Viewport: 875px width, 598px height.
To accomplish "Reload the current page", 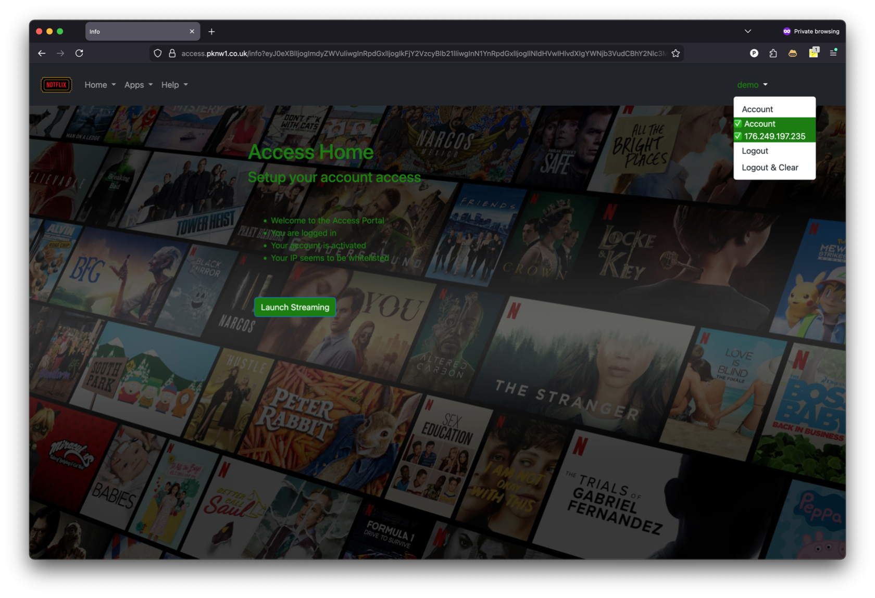I will click(x=79, y=53).
